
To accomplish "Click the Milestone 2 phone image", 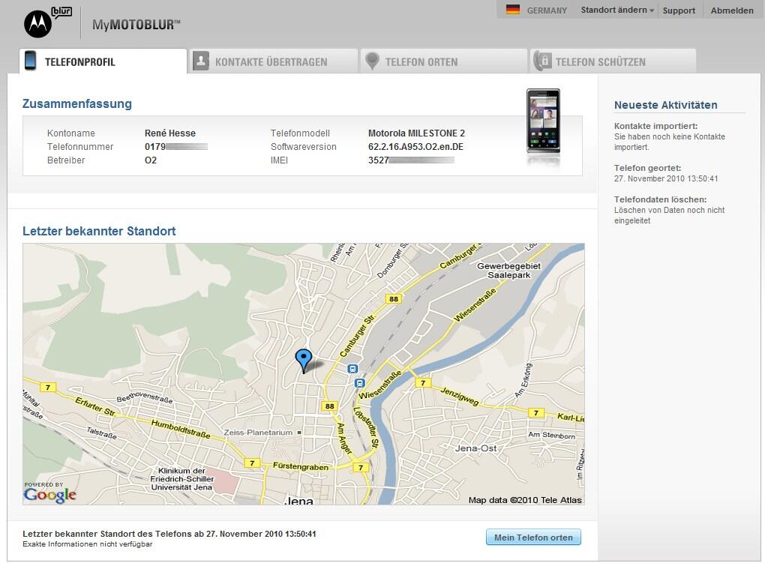I will [543, 121].
